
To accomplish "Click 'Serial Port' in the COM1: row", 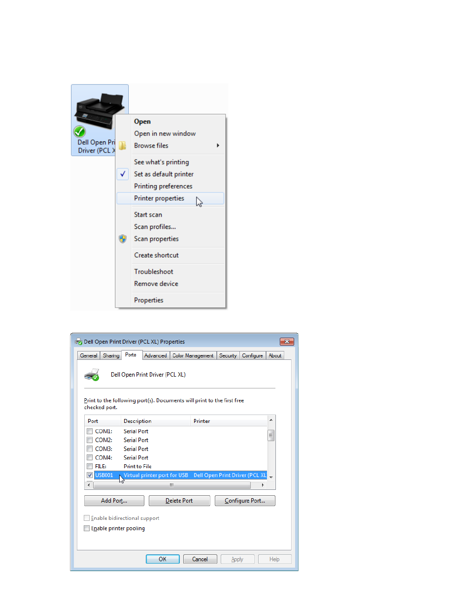I will [136, 431].
